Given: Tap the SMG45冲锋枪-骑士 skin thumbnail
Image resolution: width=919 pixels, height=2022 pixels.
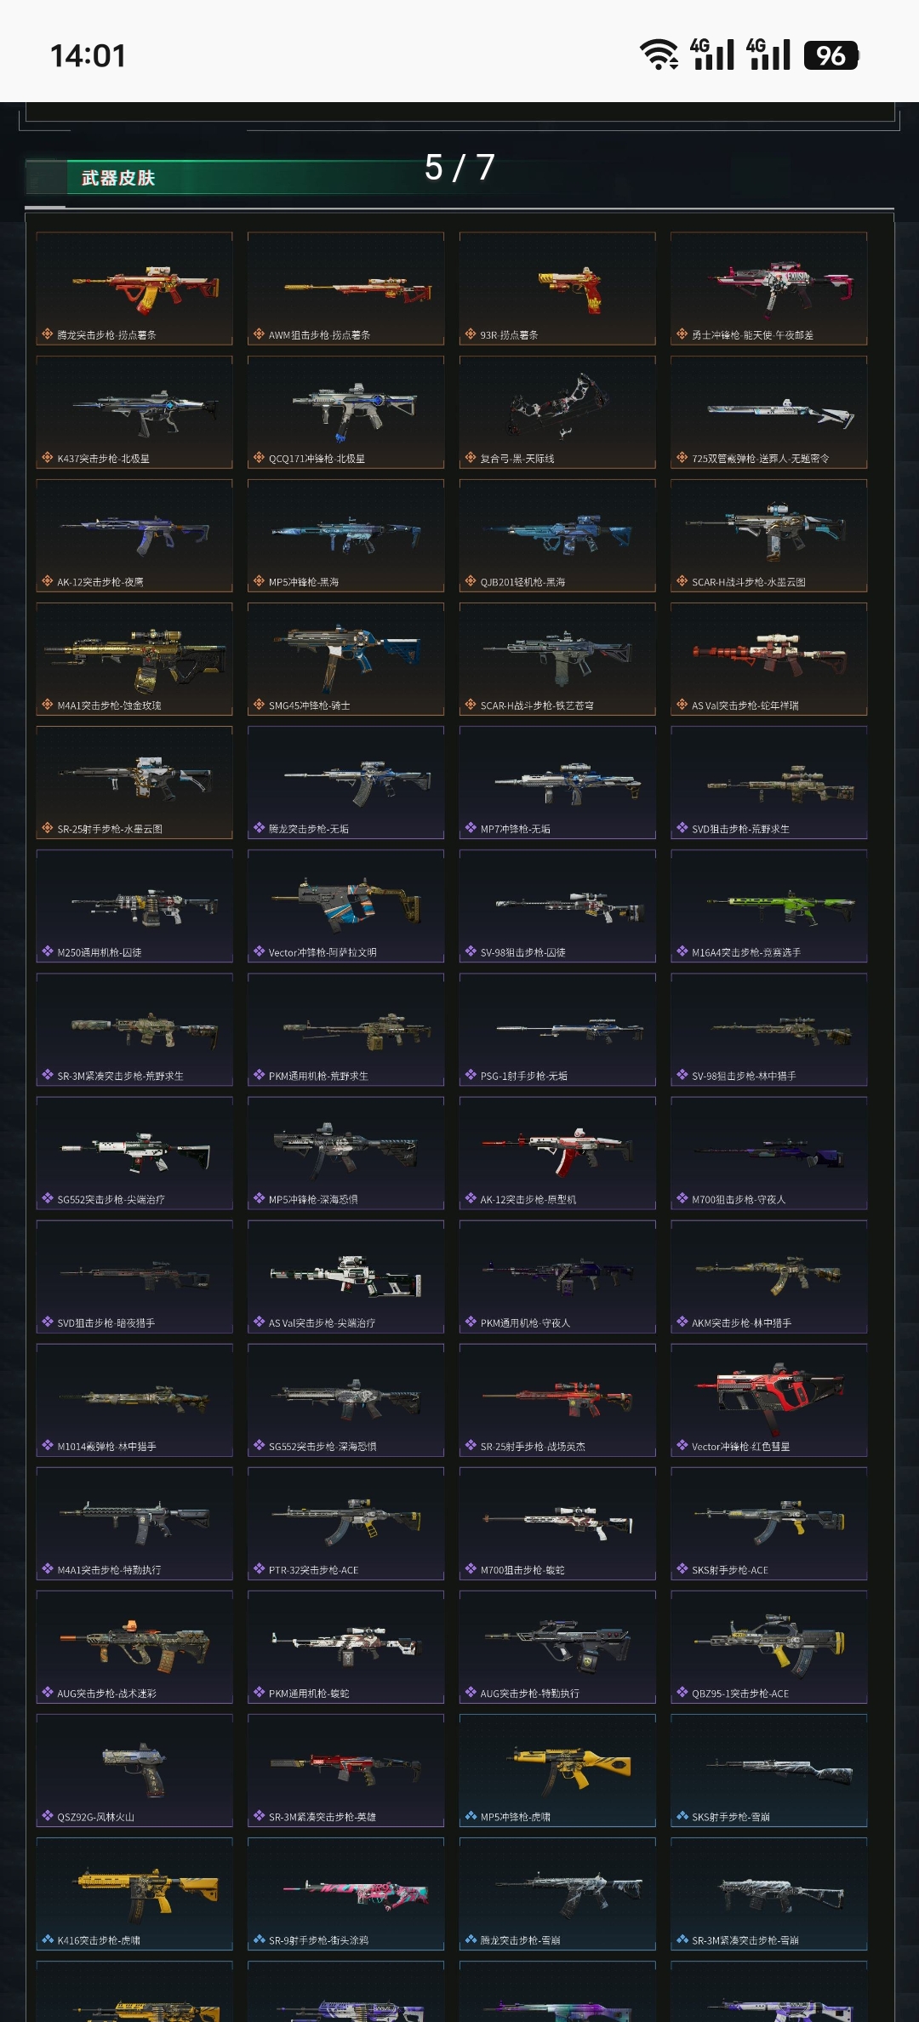Looking at the screenshot, I should pyautogui.click(x=346, y=659).
